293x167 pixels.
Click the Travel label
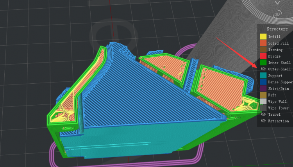click(274, 115)
